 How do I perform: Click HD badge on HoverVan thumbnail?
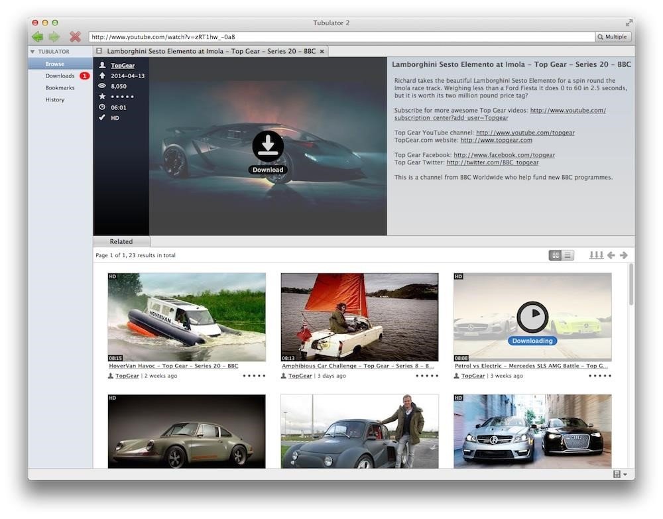[113, 276]
